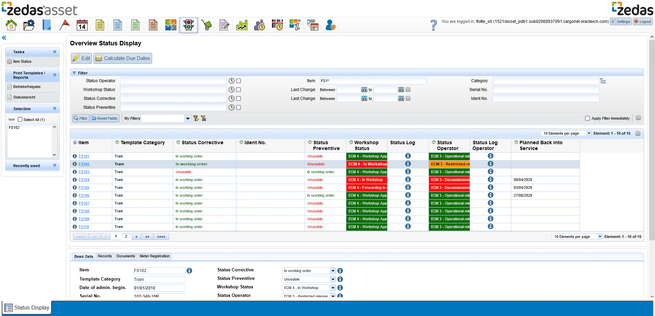Collapse the Filter section chevron
The width and height of the screenshot is (655, 316).
tap(74, 72)
